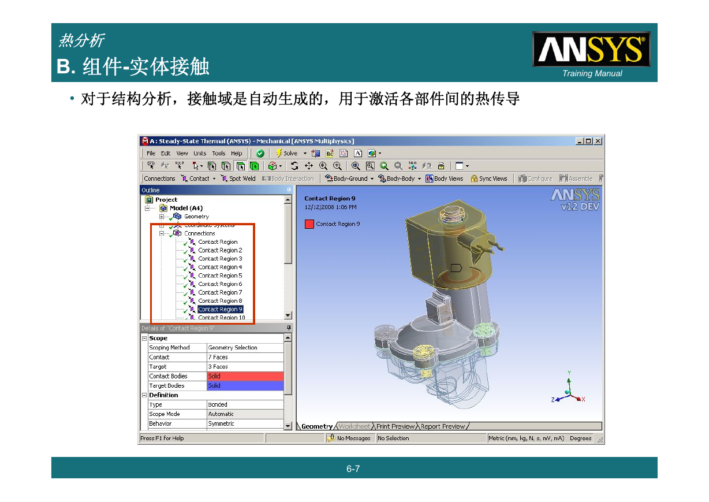This screenshot has width=709, height=502.
Task: Click the blue Target Bodies Solid swatch
Action: (245, 385)
